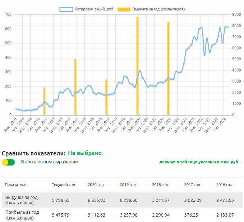The height and width of the screenshot is (222, 244).
Task: Toggle the absolute values switch
Action: click(8, 162)
